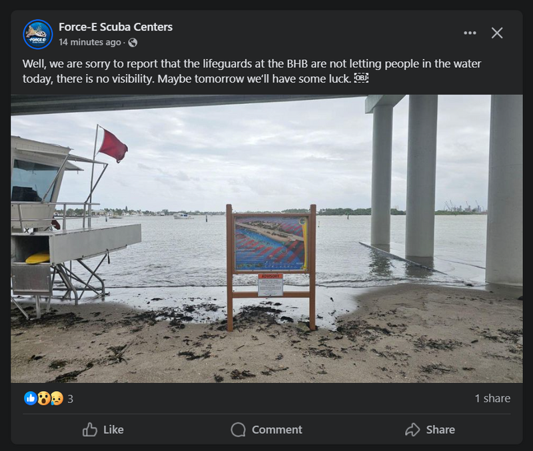Viewport: 533px width, 451px height.
Task: Click the thumbs-up outline icon beside Like
Action: point(90,430)
